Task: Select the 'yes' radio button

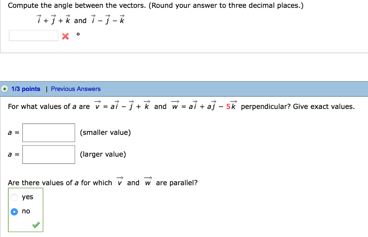Action: tap(14, 197)
